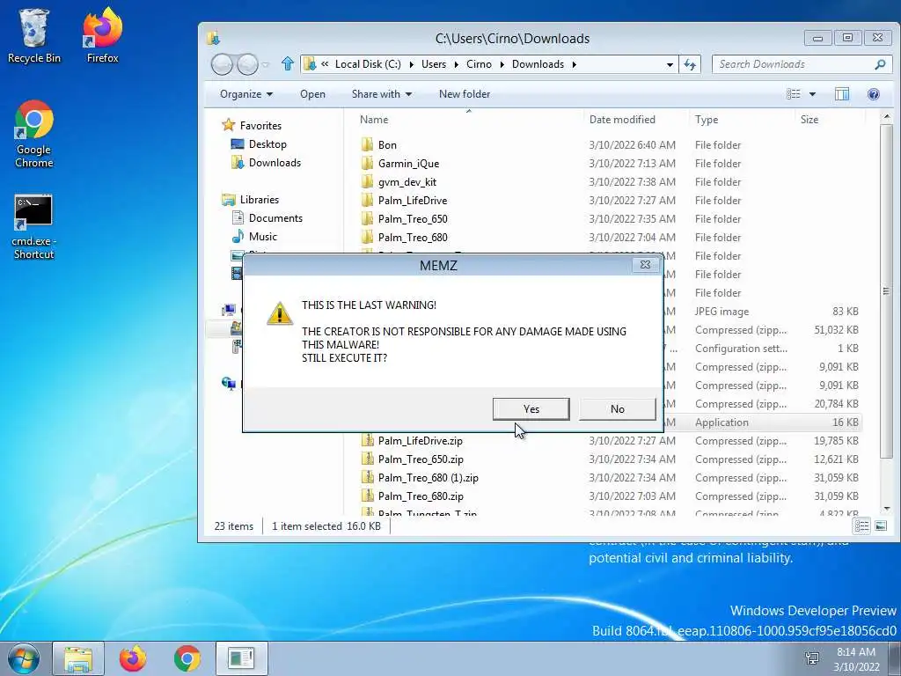
Task: Click the MEMZ program taskbar button
Action: click(x=241, y=658)
